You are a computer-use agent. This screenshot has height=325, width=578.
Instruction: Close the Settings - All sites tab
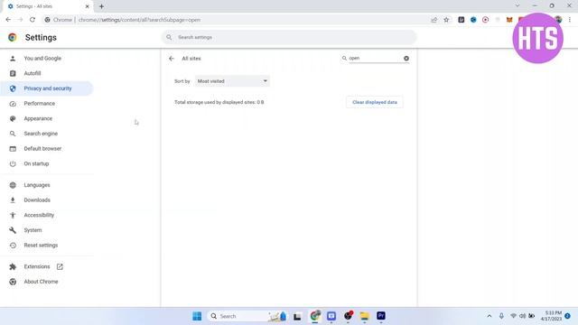coord(88,6)
